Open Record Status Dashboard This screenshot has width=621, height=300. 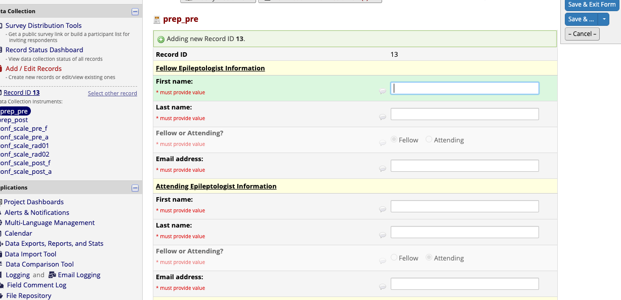[44, 50]
